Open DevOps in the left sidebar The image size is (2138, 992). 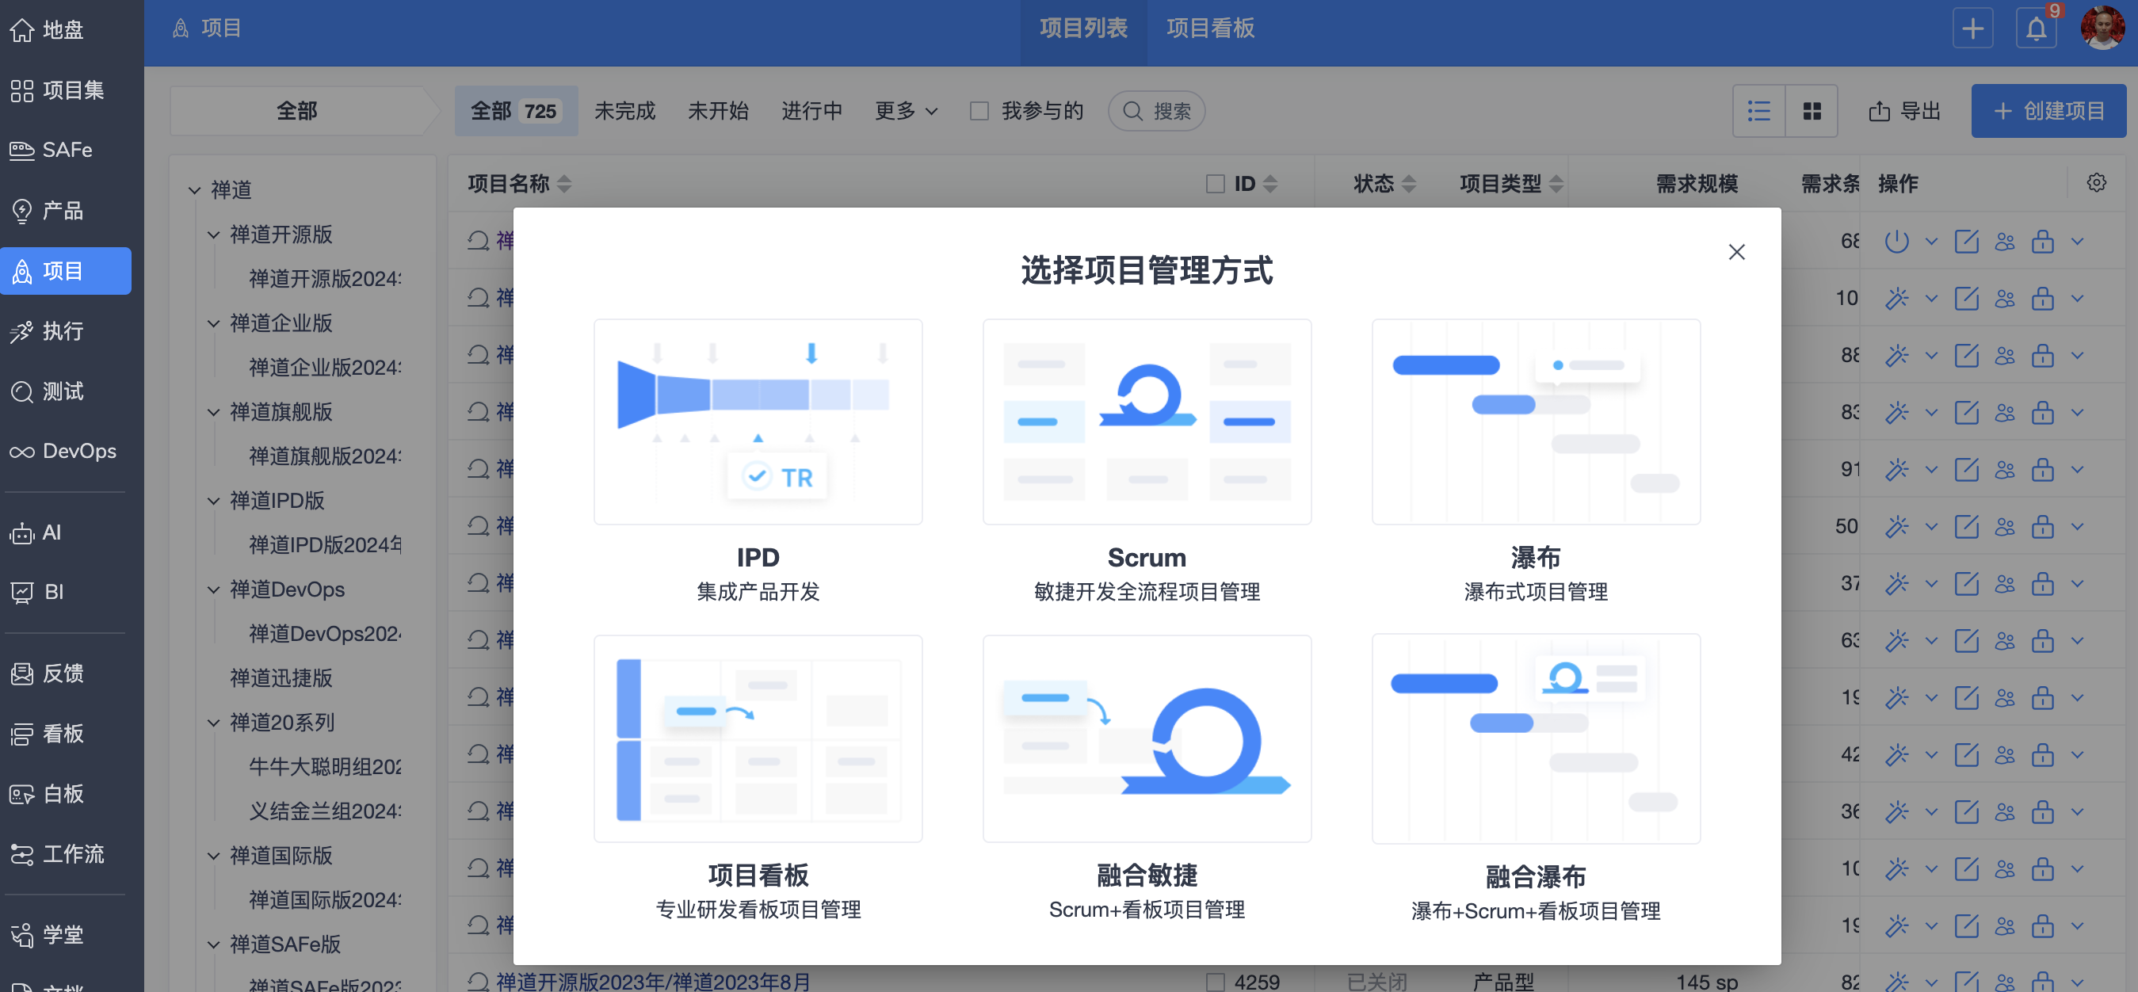point(65,452)
